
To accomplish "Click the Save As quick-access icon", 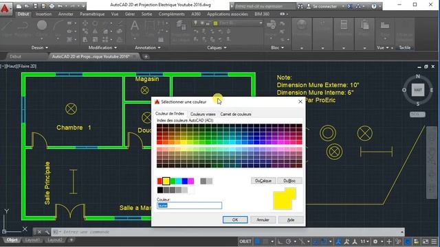I will pyautogui.click(x=43, y=6).
